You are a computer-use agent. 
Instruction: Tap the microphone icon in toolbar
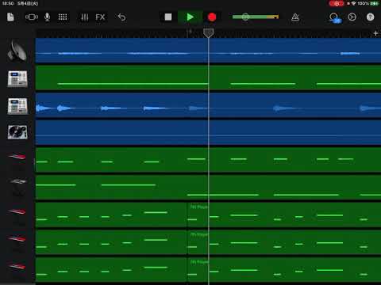coord(48,17)
